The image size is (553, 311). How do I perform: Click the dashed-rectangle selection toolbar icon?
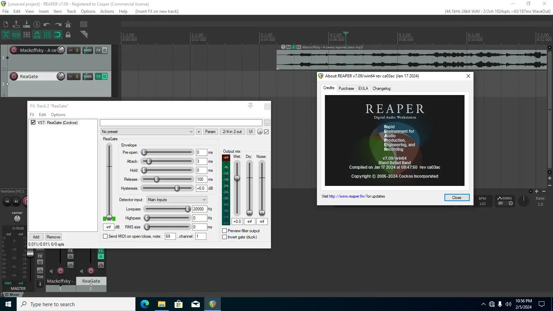[84, 24]
